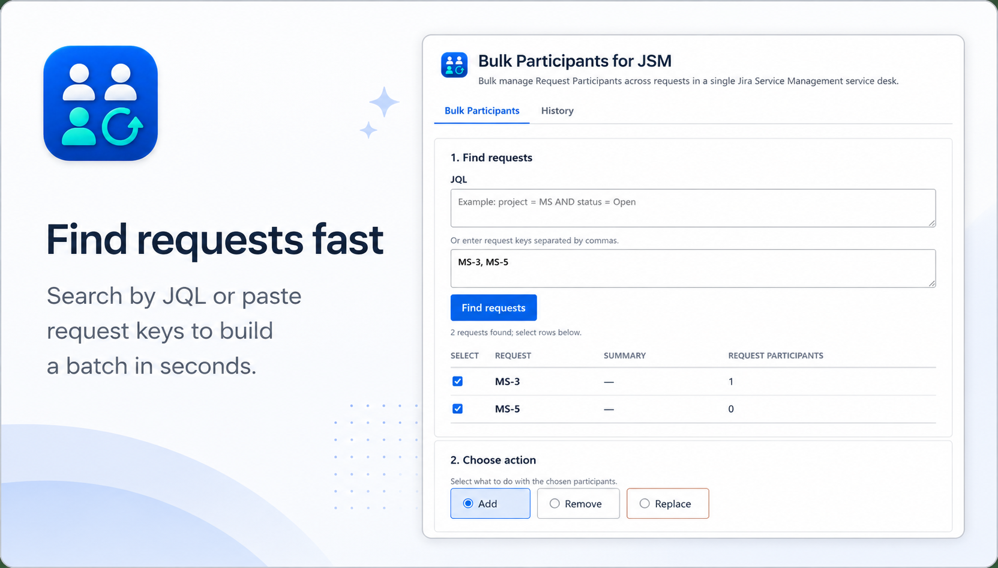Click the REQUEST PARTICIPANTS column header
998x568 pixels.
tap(775, 355)
